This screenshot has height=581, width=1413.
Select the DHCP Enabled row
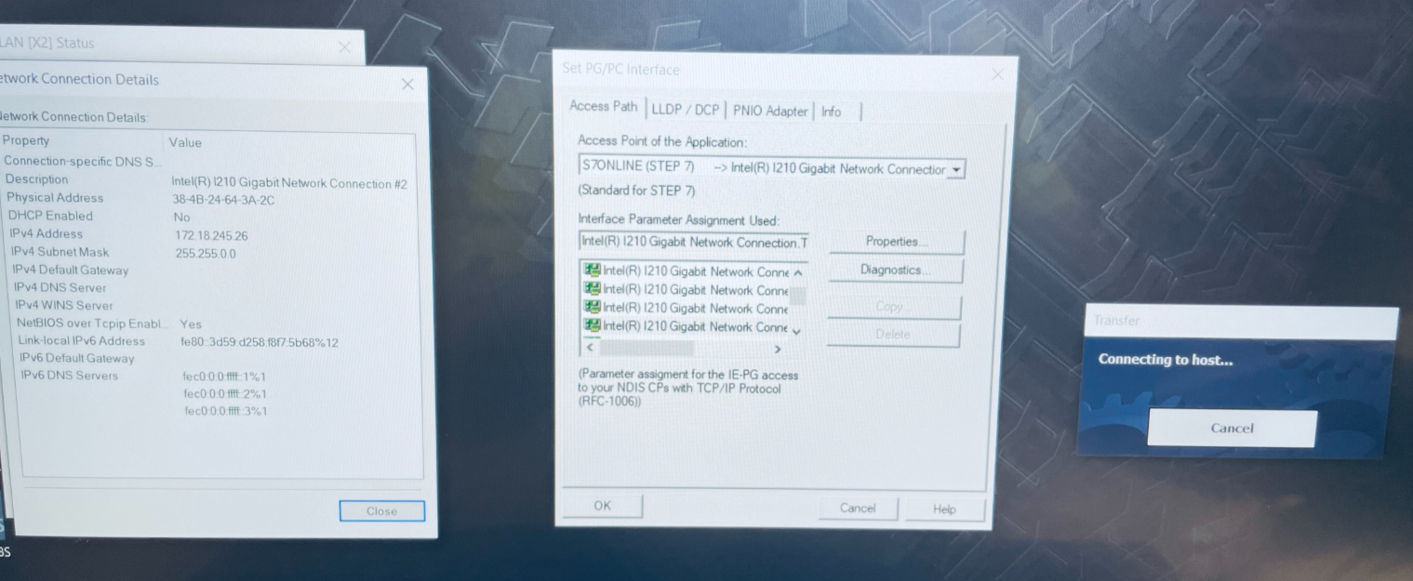coord(209,217)
